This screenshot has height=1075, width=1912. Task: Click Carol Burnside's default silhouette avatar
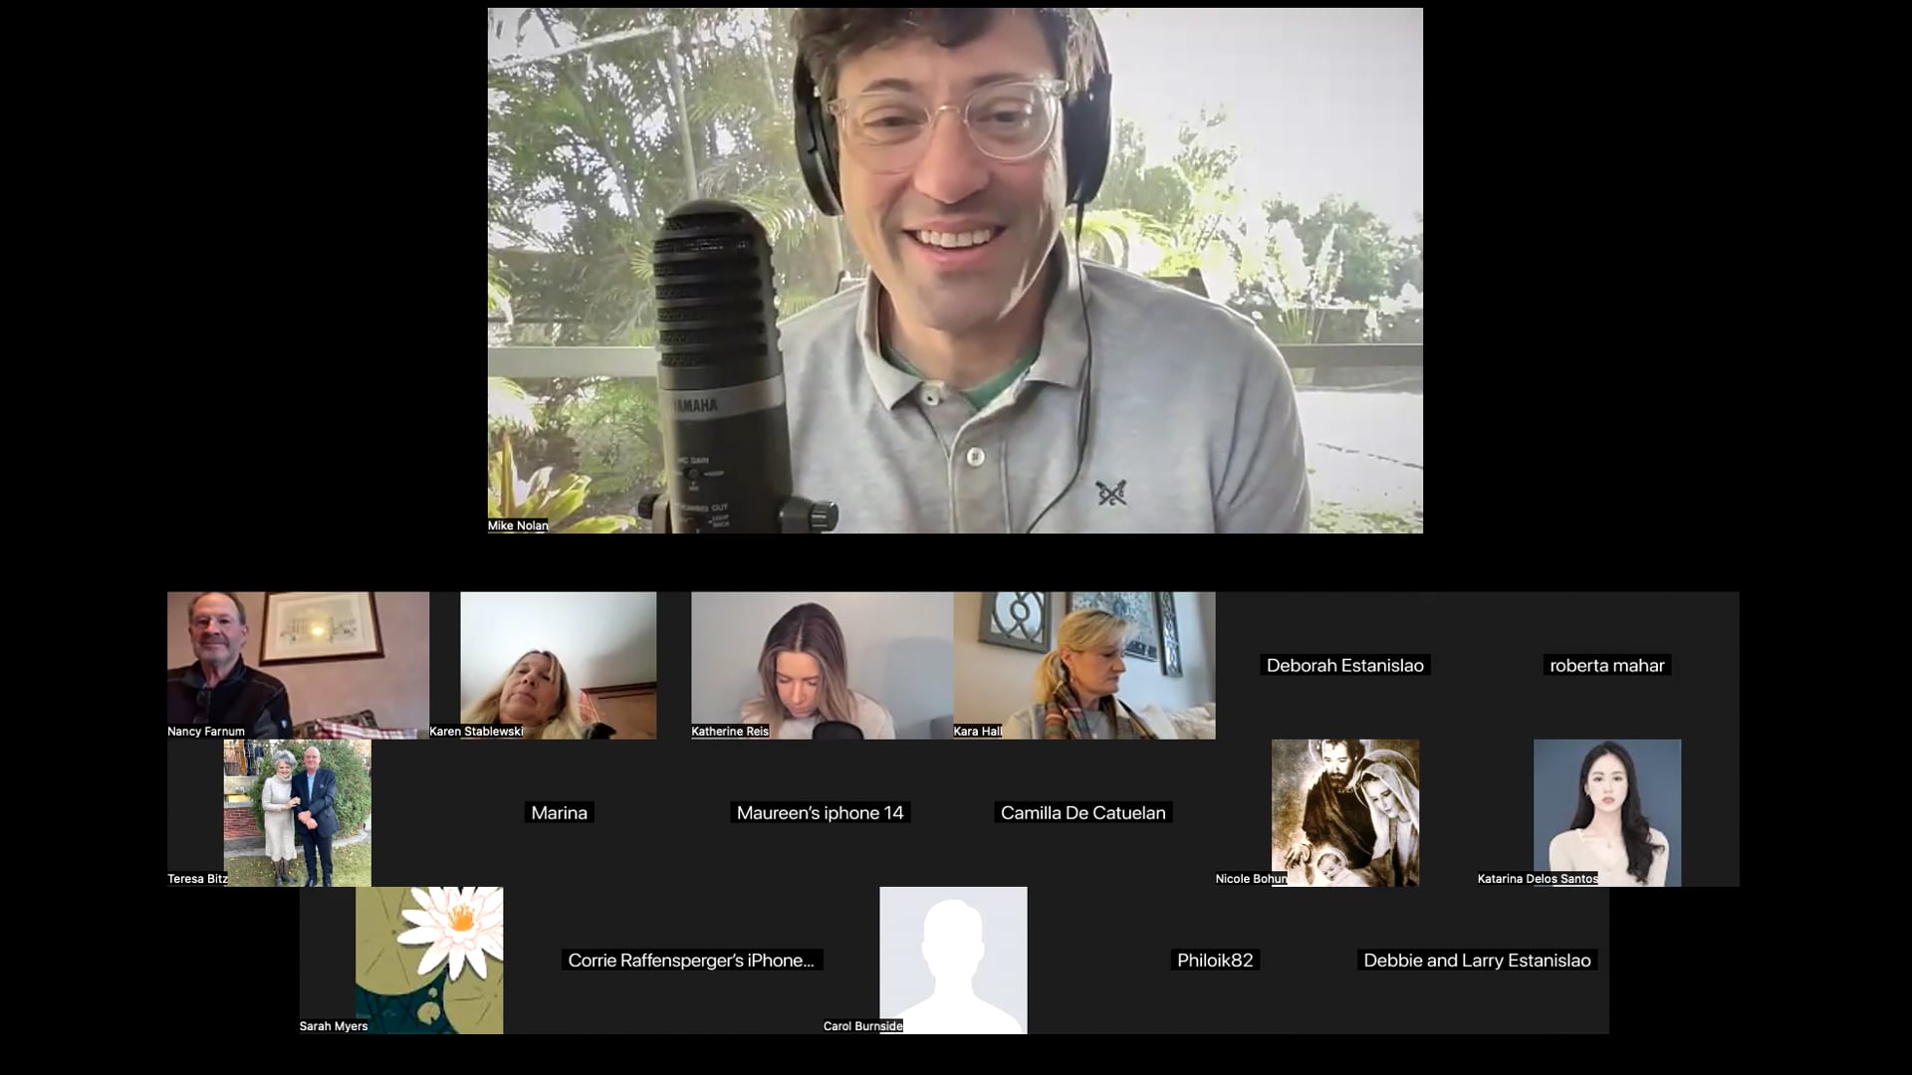pyautogui.click(x=953, y=960)
